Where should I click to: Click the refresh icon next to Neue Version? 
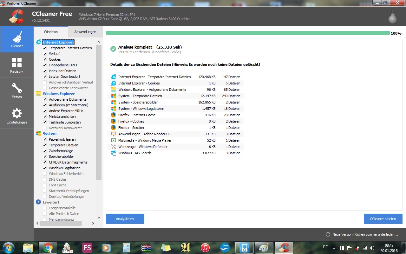pyautogui.click(x=328, y=234)
